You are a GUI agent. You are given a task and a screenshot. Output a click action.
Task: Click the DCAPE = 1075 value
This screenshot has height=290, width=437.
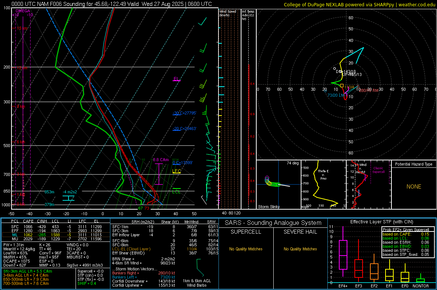16,261
